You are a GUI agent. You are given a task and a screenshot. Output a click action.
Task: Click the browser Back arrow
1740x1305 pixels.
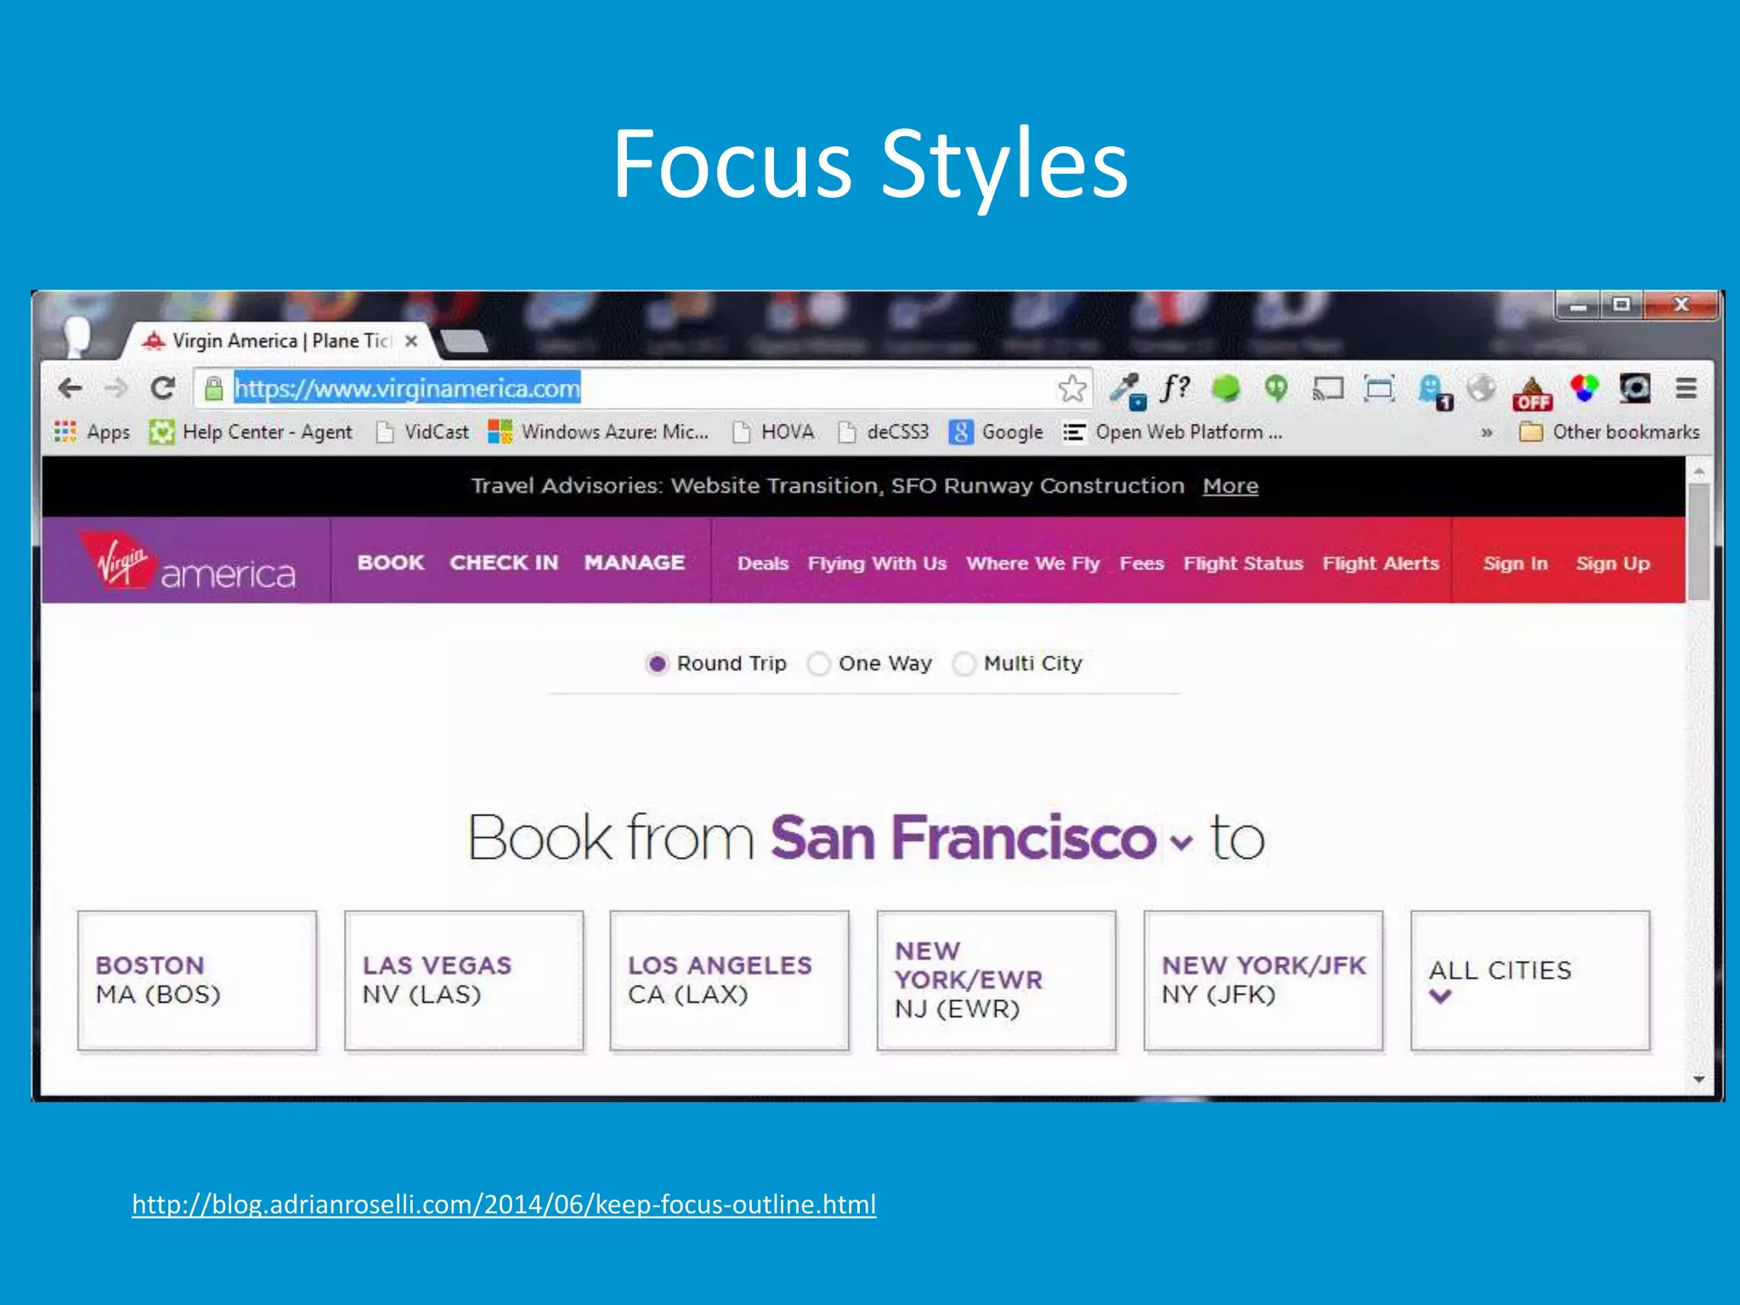(x=71, y=389)
